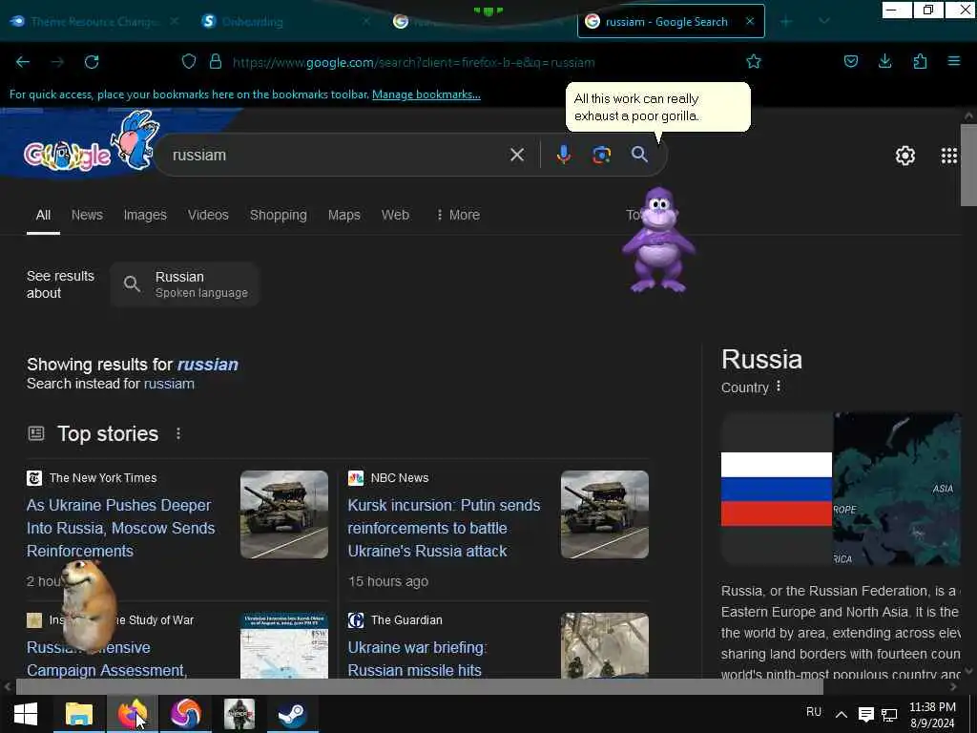Click the site security padlock icon
The image size is (977, 733).
(216, 61)
